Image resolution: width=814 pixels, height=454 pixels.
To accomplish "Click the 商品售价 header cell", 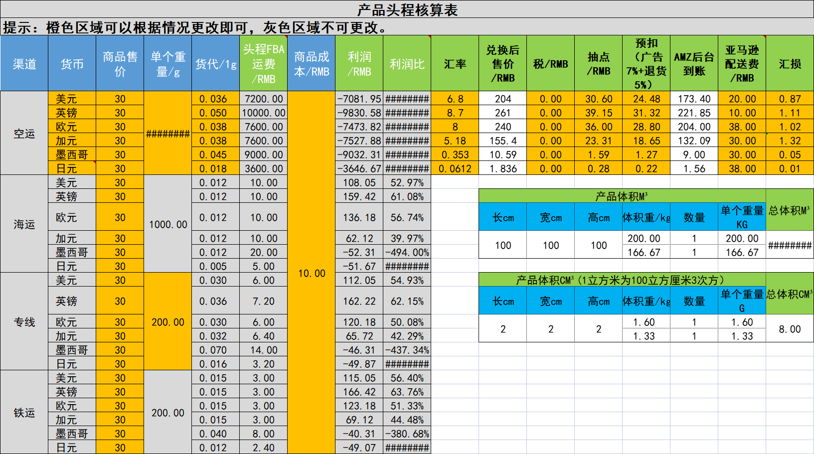I will click(x=120, y=63).
